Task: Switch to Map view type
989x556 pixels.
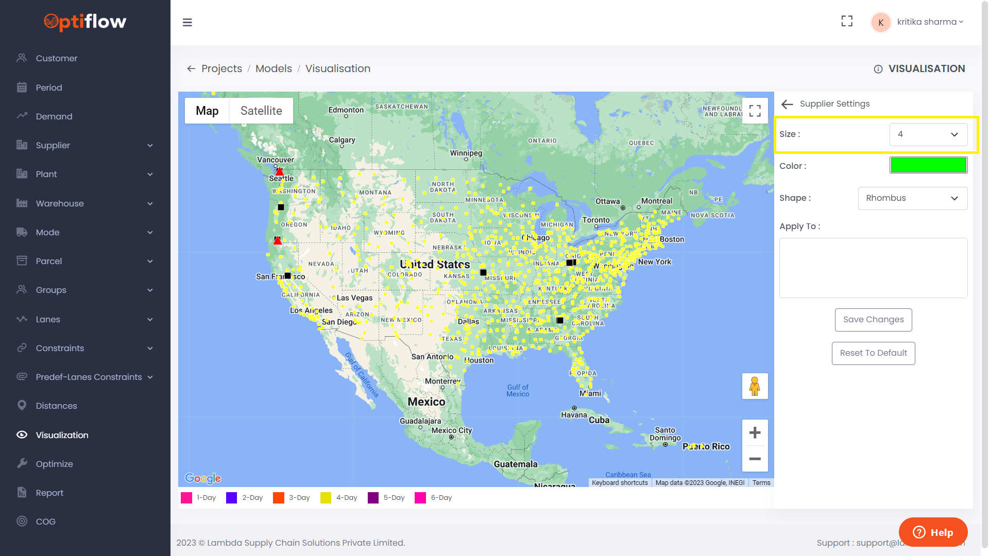Action: pyautogui.click(x=207, y=111)
